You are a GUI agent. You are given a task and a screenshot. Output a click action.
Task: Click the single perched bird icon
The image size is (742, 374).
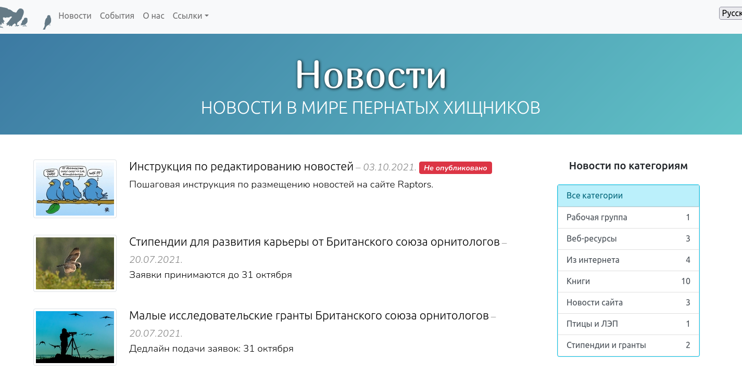click(47, 22)
